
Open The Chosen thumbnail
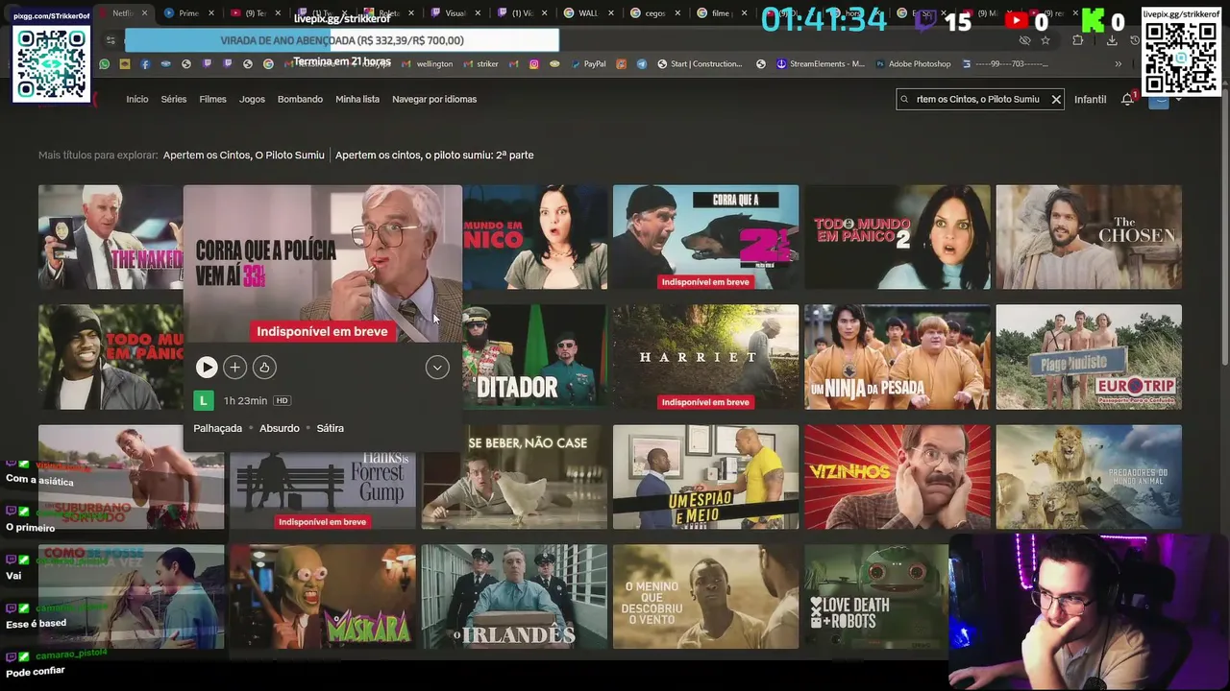1089,237
